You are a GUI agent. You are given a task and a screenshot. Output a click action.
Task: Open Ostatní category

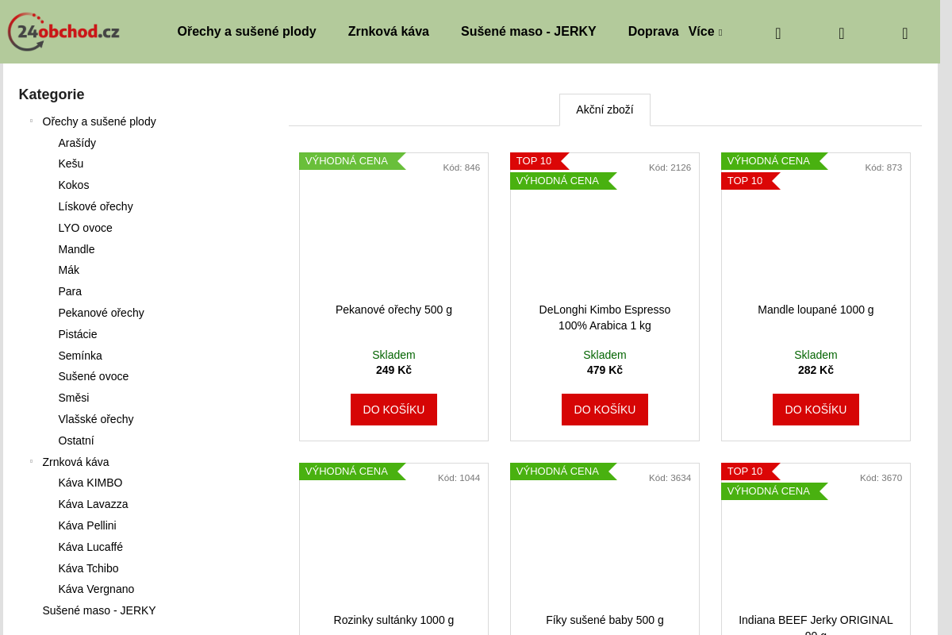point(76,441)
